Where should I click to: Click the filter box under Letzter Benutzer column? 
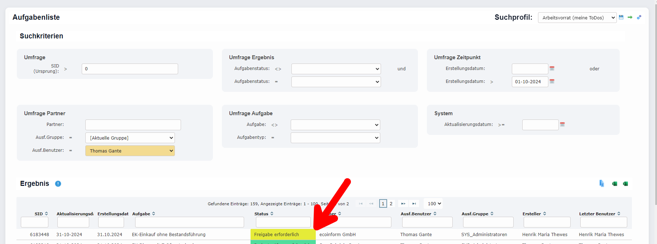coord(604,222)
